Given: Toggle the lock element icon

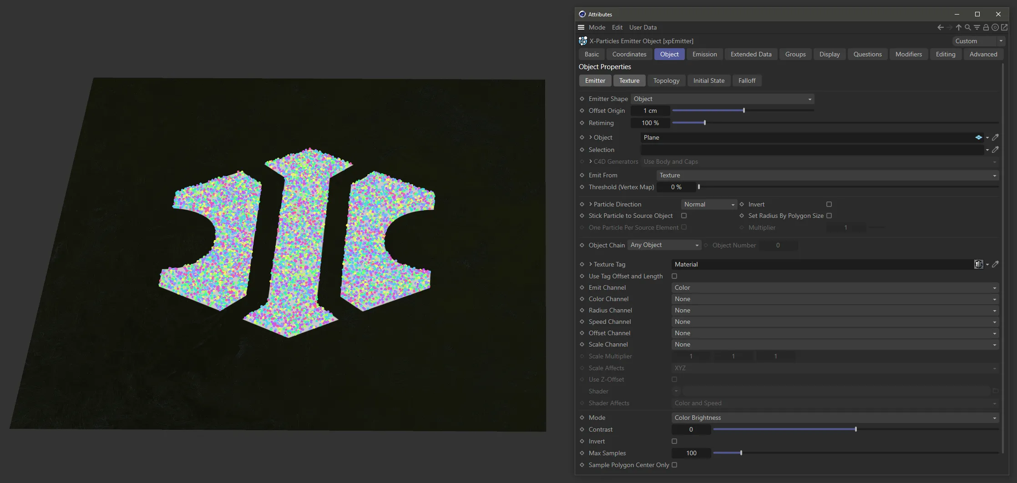Looking at the screenshot, I should coord(986,27).
